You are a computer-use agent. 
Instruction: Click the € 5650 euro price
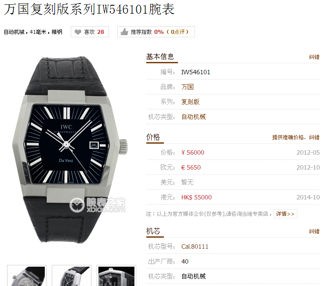[x=191, y=167]
